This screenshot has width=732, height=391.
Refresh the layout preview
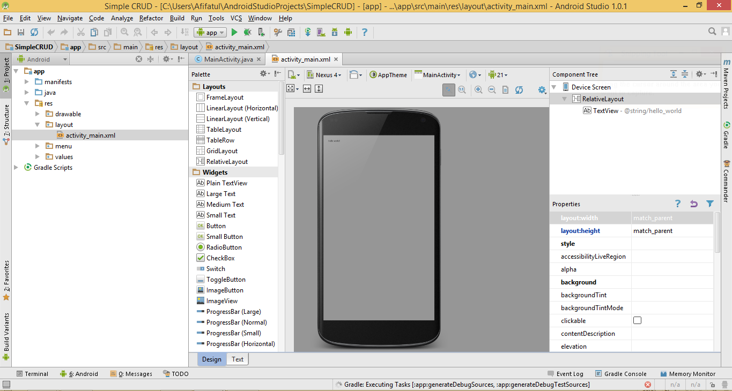click(x=519, y=89)
